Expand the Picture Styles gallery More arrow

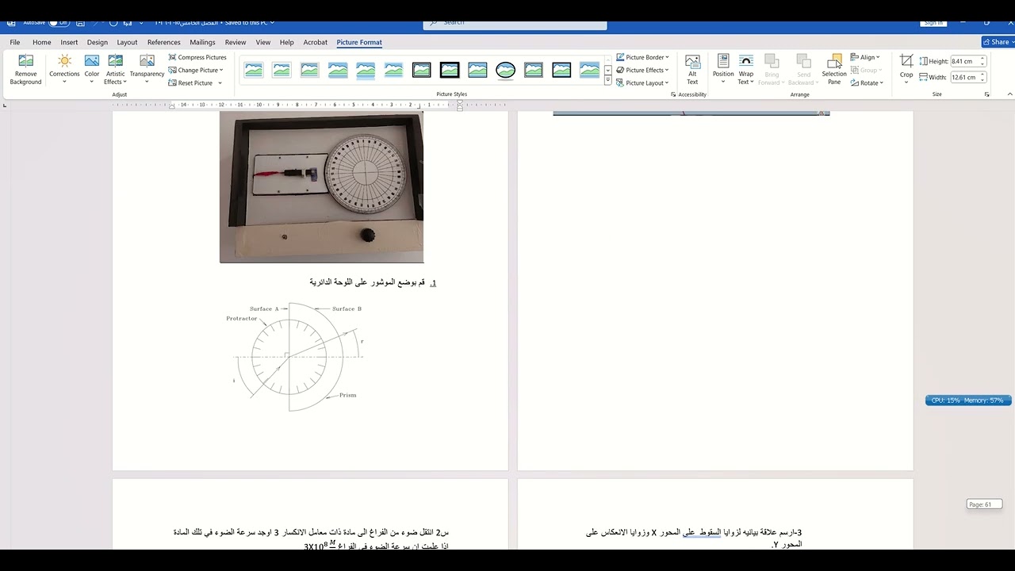(x=608, y=81)
